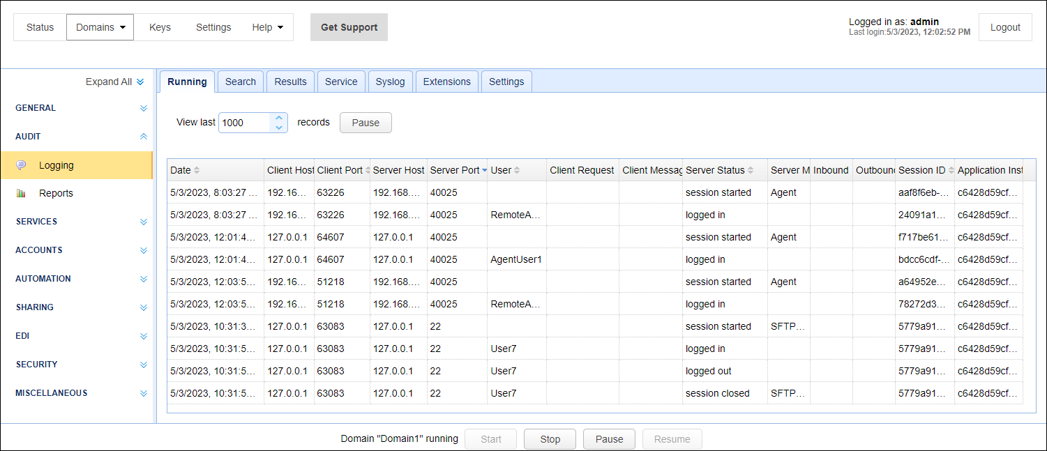Click the Reports bar chart icon
1047x451 pixels.
22,193
